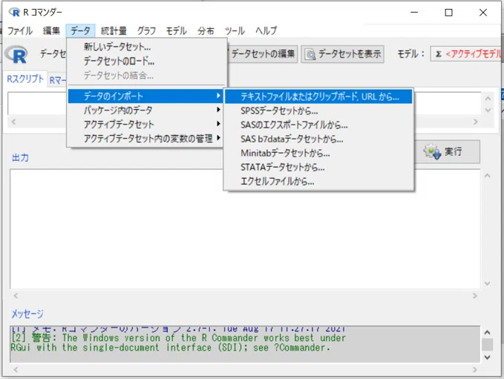Screen dimensions: 504x379
Task: Open the ファイル menu
Action: pyautogui.click(x=20, y=31)
